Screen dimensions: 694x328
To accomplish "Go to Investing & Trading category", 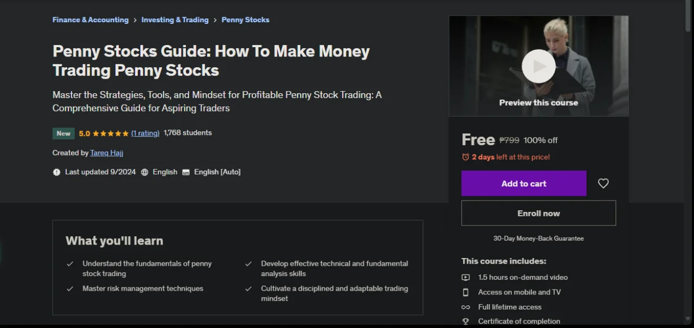I will pos(175,20).
